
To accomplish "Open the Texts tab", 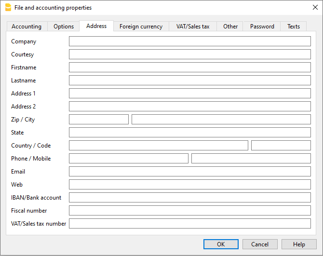I will [x=294, y=27].
